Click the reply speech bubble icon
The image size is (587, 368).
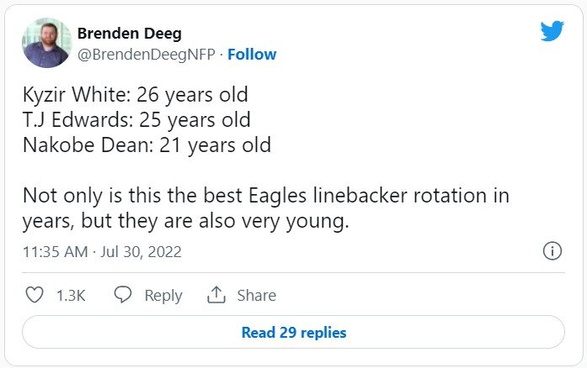pos(123,295)
